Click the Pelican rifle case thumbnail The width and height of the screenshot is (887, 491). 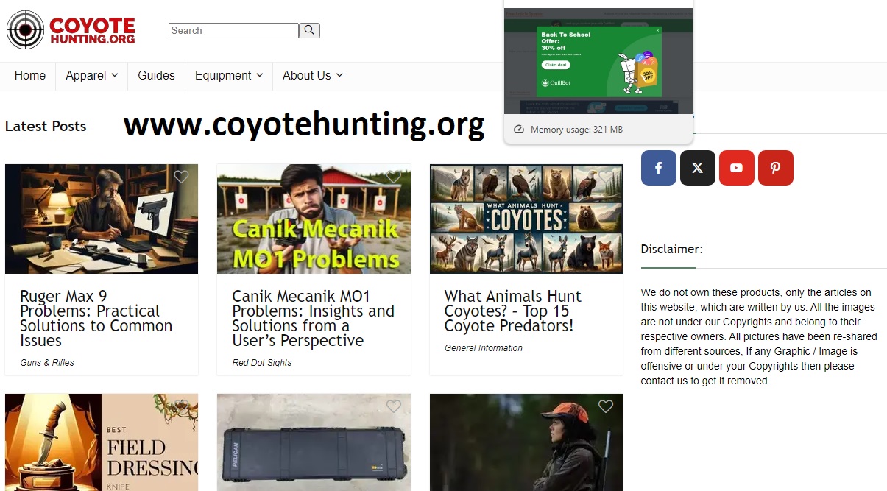coord(314,442)
